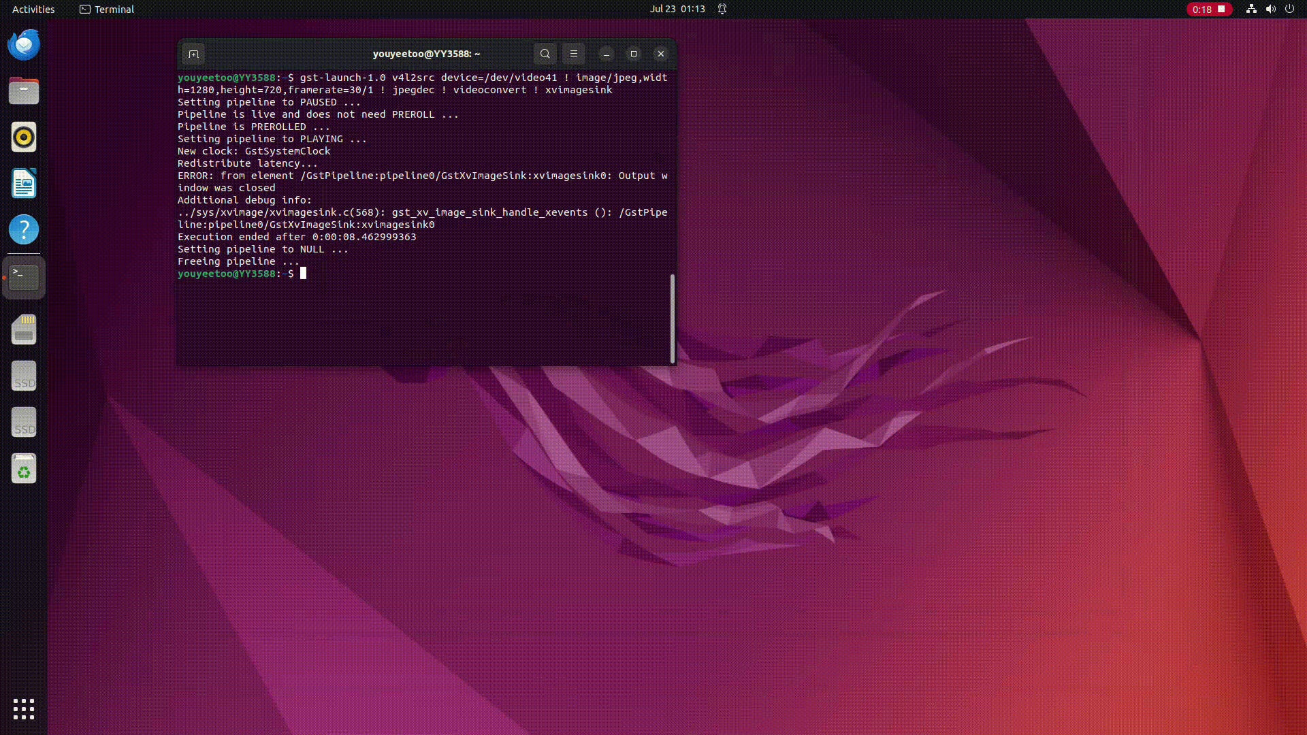The height and width of the screenshot is (735, 1307).
Task: Open the Help application icon
Action: coord(24,230)
